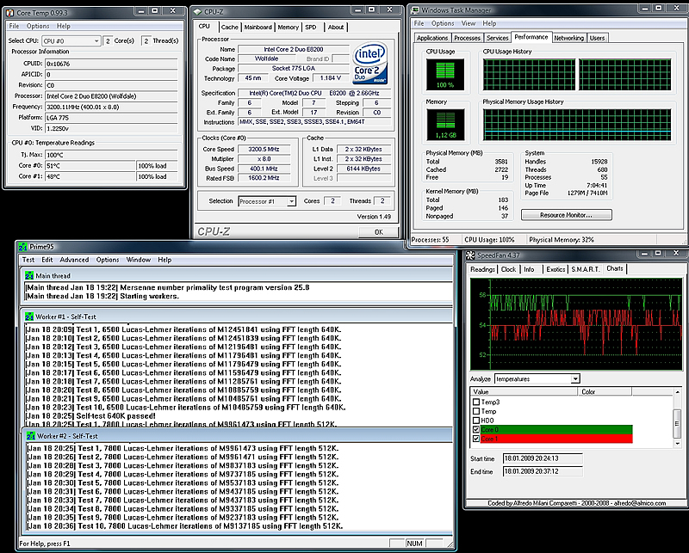Click the SpeedFan fan icon in title bar

(x=470, y=255)
